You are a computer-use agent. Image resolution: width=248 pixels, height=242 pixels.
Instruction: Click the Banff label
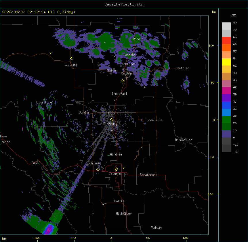(36, 163)
